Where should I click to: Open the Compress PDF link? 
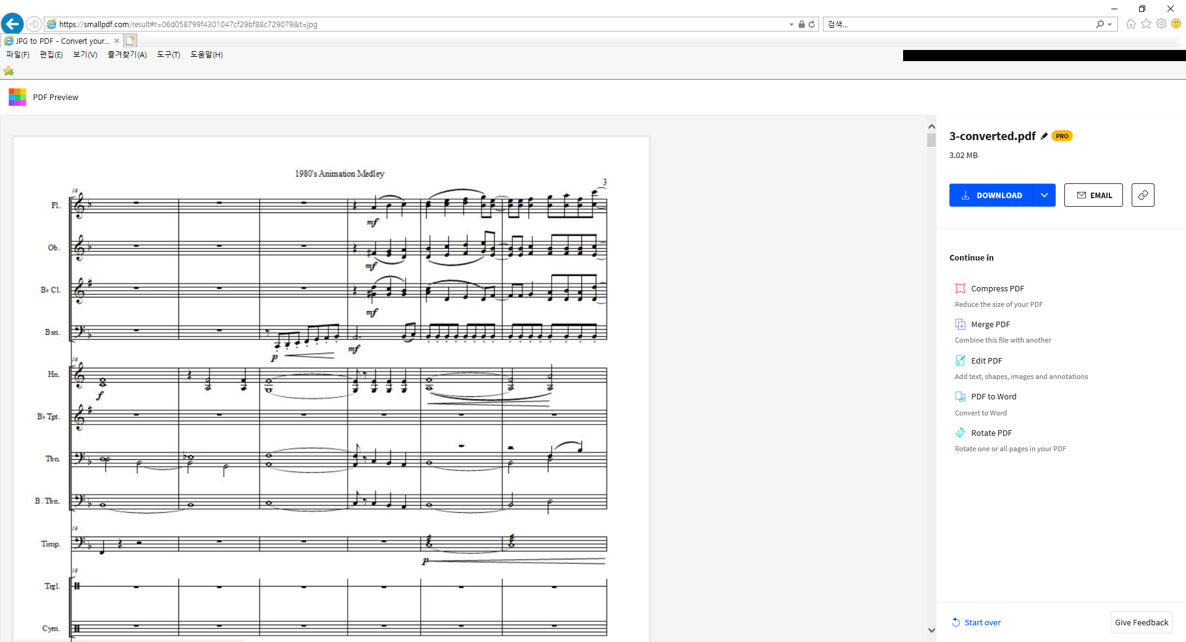coord(998,288)
